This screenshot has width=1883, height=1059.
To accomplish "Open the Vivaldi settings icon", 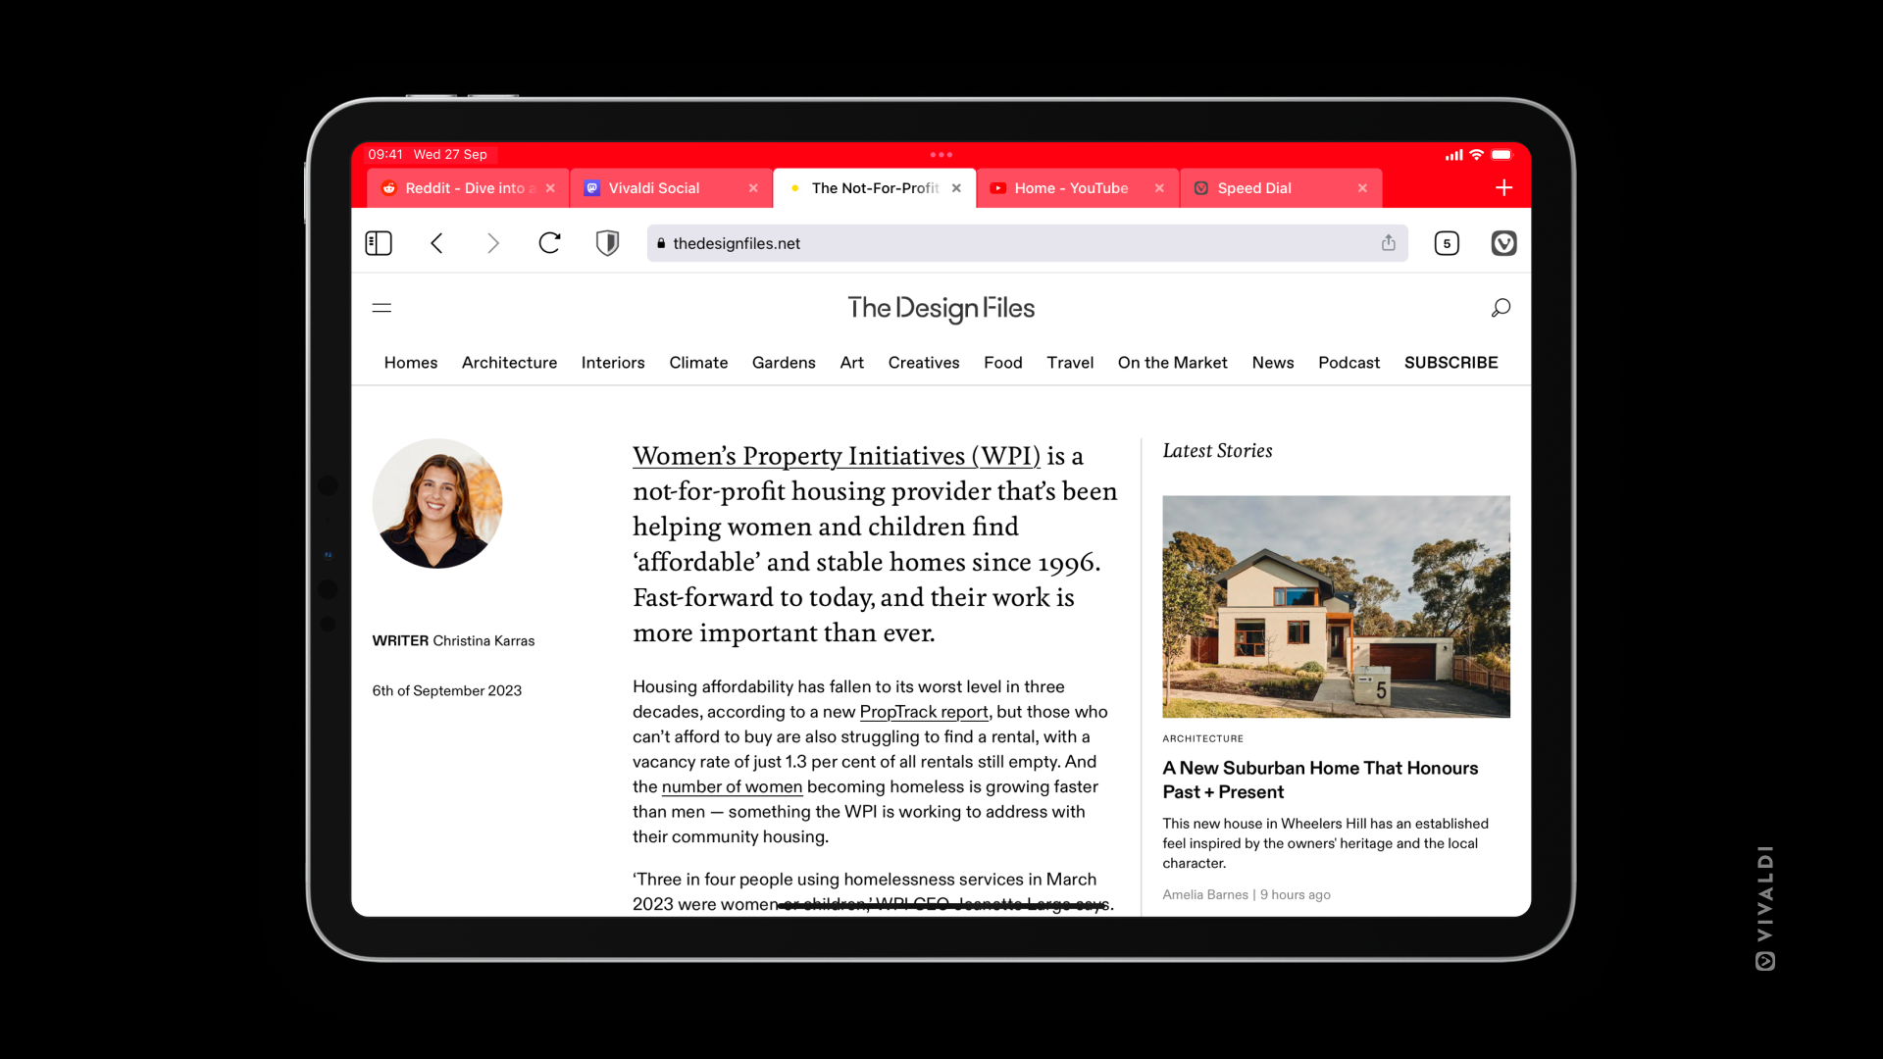I will point(1504,243).
